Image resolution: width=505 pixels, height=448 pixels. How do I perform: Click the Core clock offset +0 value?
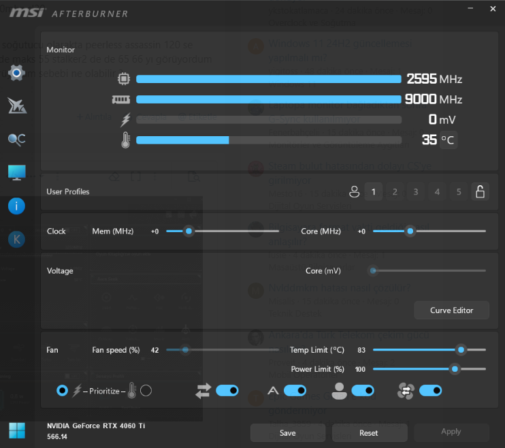pyautogui.click(x=361, y=231)
